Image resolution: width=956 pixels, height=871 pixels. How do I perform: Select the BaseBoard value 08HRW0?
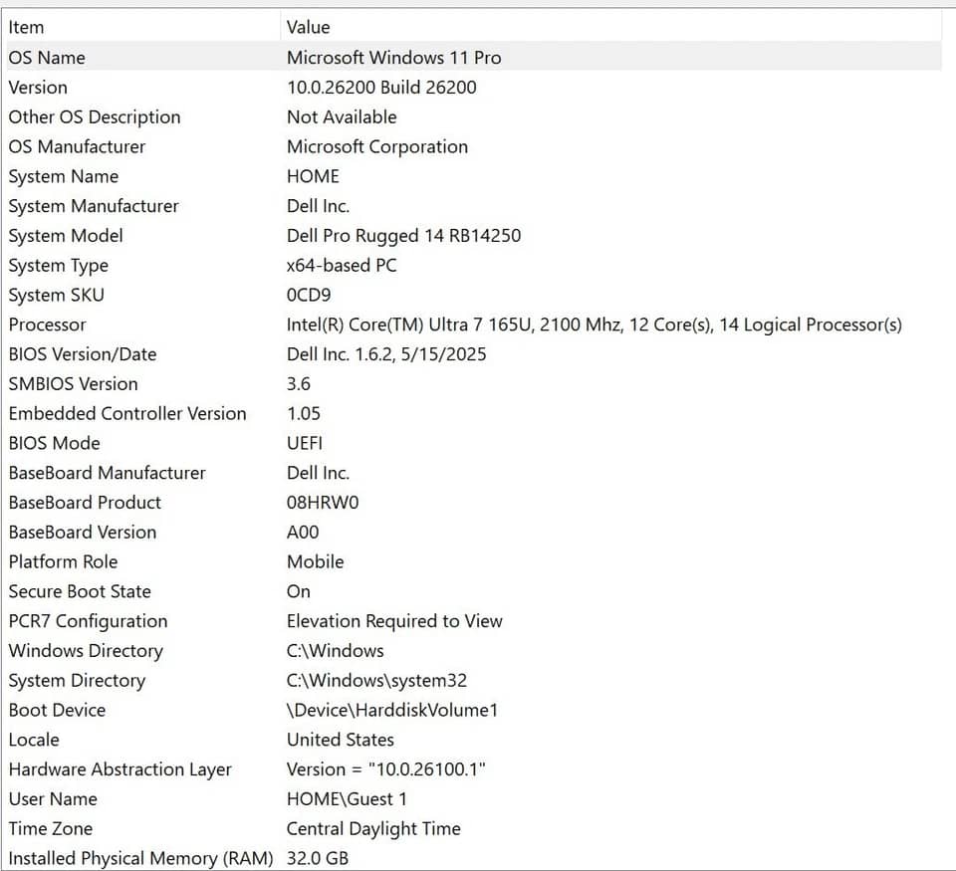(x=323, y=503)
